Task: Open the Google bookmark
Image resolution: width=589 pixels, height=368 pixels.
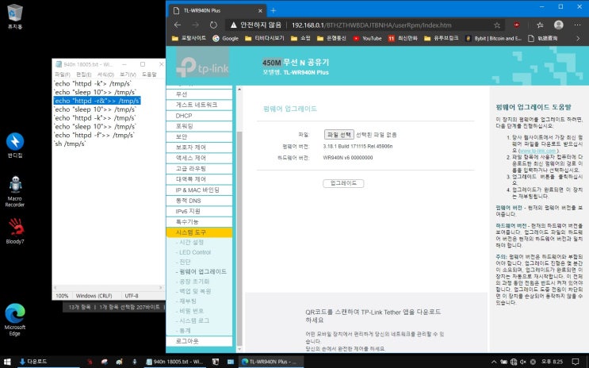Action: pos(225,38)
